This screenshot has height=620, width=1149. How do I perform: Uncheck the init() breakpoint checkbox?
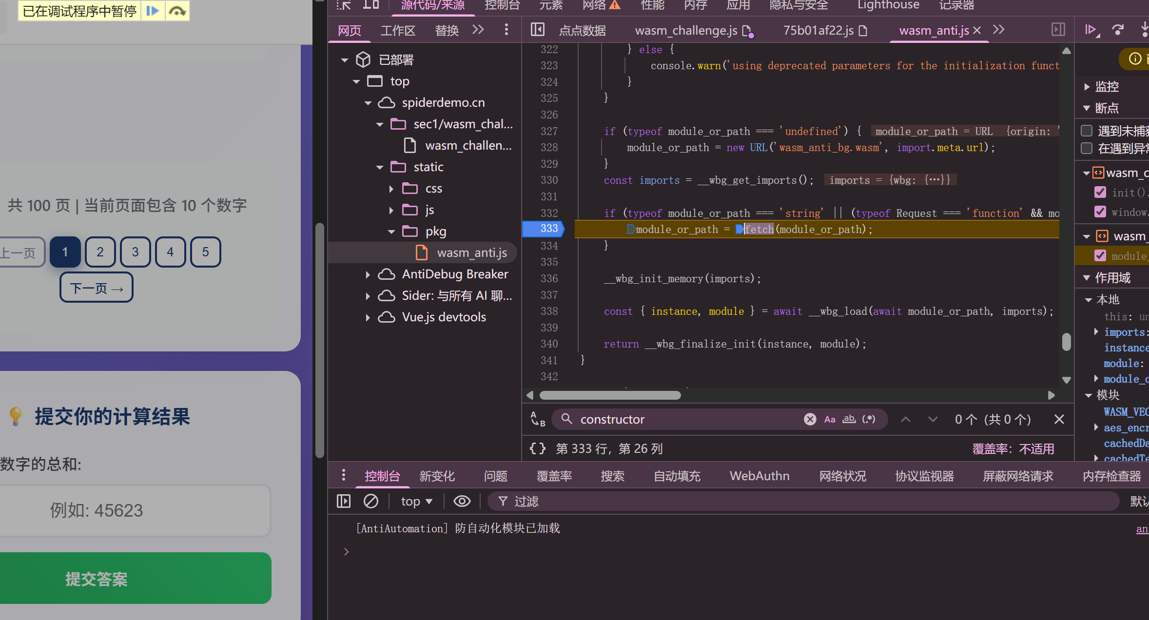tap(1100, 193)
